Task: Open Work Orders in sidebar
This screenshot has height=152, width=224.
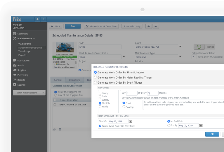Action: 25,44
